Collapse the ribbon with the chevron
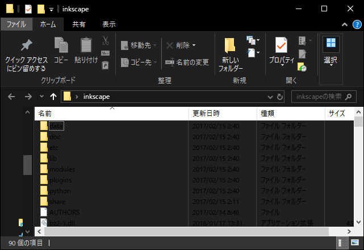The image size is (364, 250). click(x=345, y=24)
